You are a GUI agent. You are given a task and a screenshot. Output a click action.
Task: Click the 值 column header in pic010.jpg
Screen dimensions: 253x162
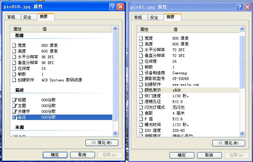point(76,29)
